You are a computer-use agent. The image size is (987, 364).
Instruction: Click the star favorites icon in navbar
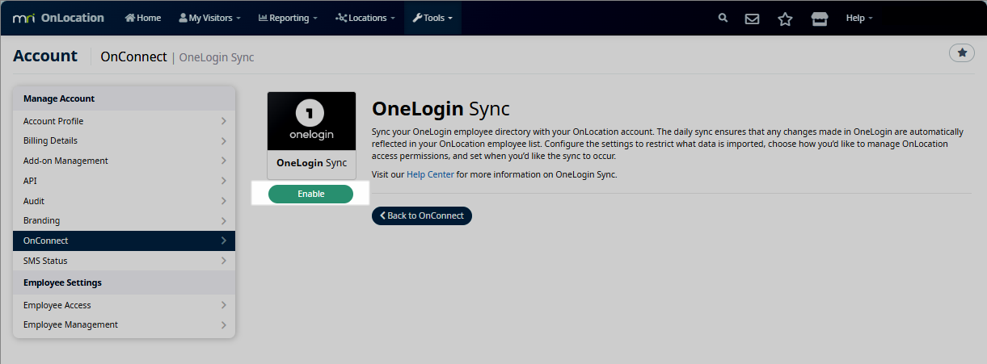[785, 19]
